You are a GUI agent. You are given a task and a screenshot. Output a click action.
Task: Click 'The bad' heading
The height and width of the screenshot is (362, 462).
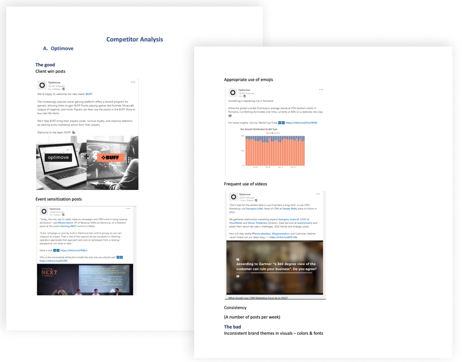233,327
